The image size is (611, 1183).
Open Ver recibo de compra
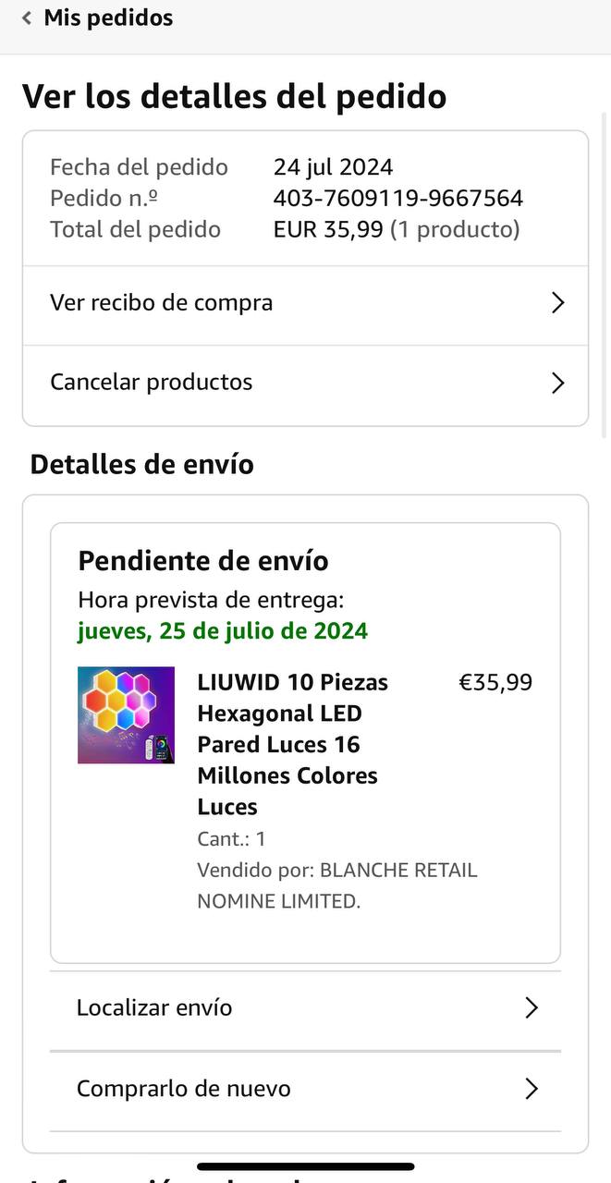[x=162, y=303]
